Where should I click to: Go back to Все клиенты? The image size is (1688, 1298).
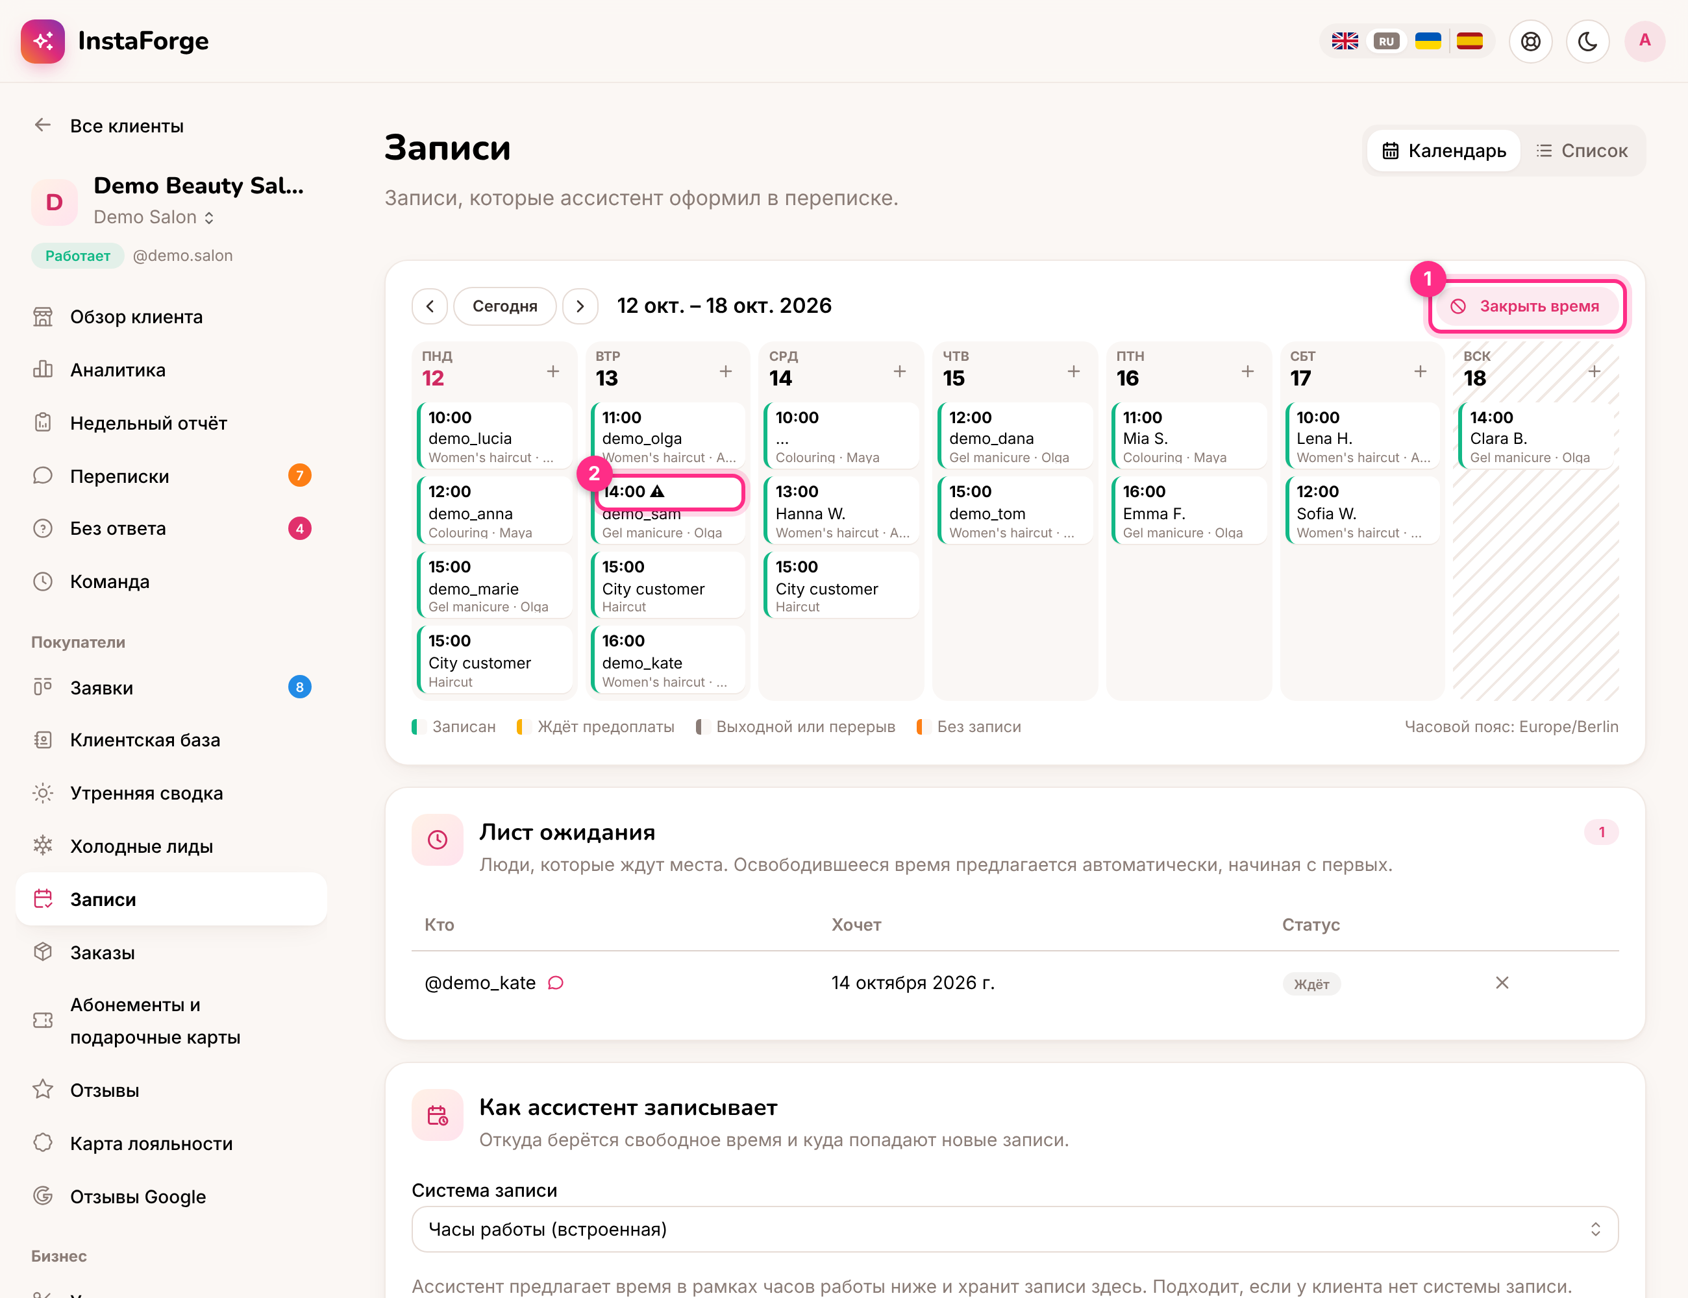coord(108,126)
